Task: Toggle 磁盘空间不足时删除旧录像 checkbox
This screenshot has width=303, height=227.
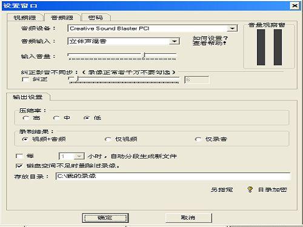Action: click(19, 166)
